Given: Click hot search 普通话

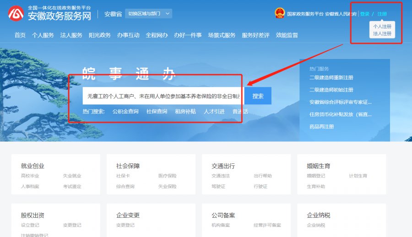Looking at the screenshot, I should 240,111.
